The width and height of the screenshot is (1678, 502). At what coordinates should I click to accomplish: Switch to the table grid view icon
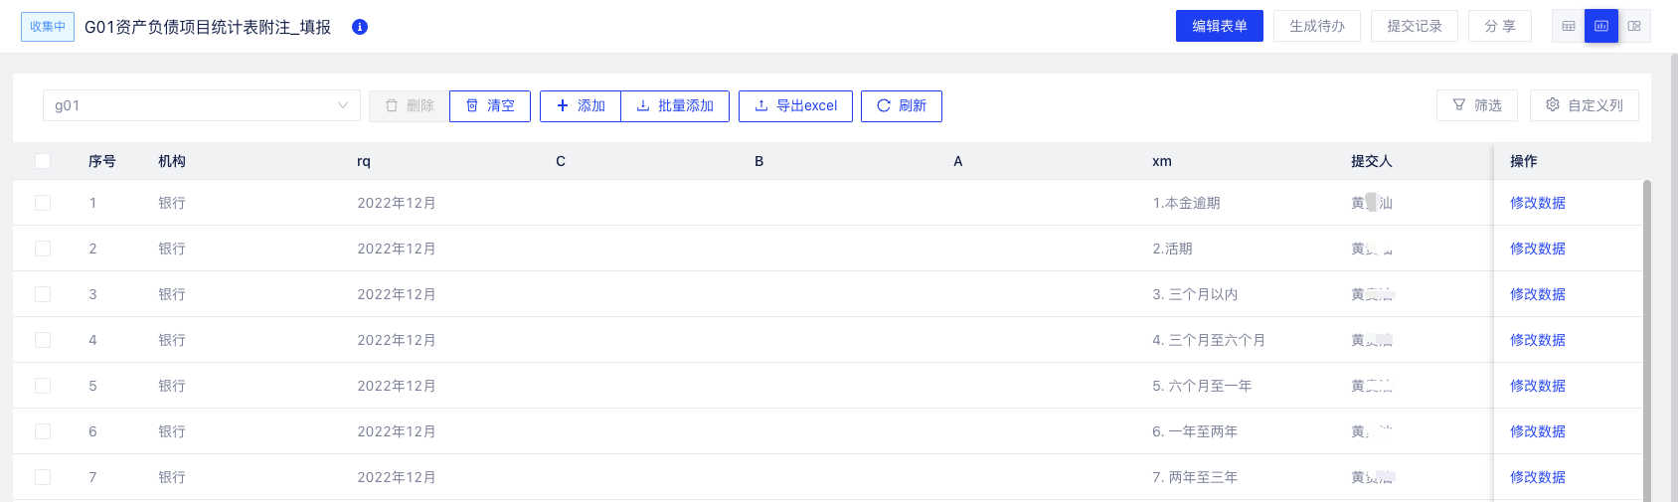click(x=1569, y=26)
